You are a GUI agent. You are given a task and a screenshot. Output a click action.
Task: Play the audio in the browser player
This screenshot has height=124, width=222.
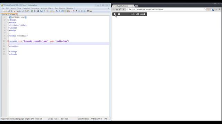pos(115,14)
